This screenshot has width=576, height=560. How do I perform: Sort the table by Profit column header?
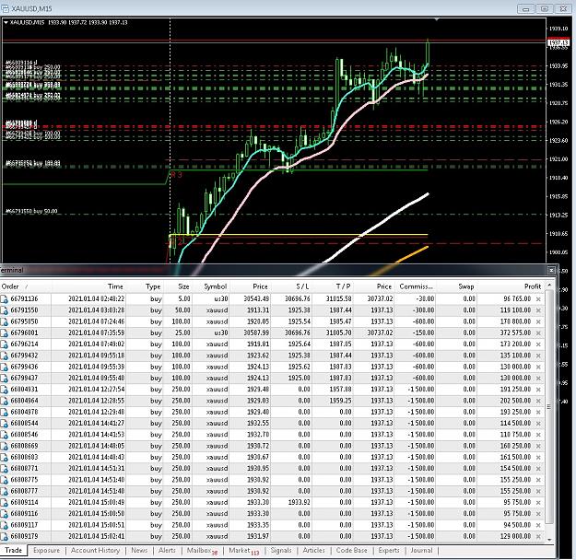pyautogui.click(x=533, y=286)
